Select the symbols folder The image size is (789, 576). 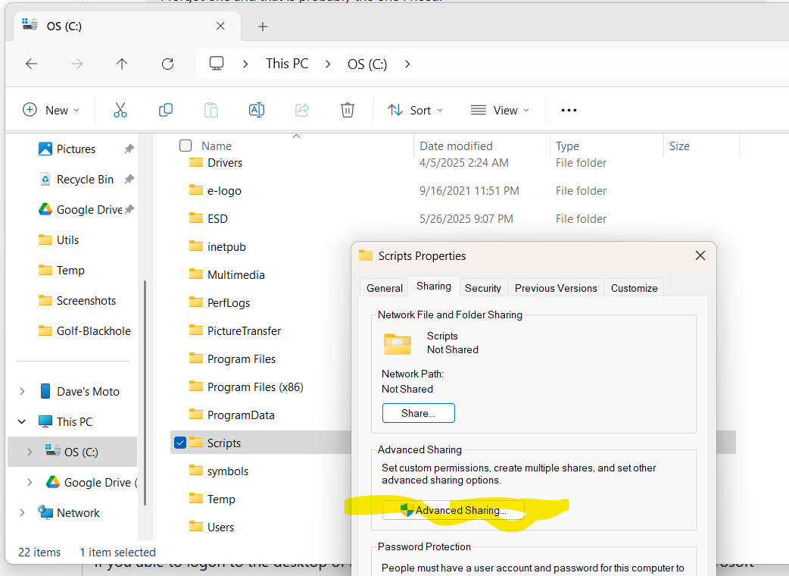(227, 471)
